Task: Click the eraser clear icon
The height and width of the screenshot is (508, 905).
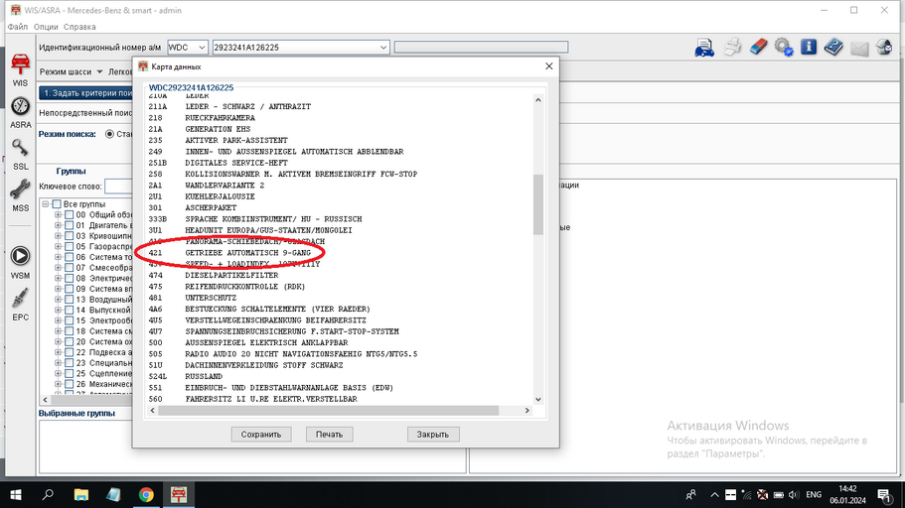Action: pyautogui.click(x=758, y=47)
